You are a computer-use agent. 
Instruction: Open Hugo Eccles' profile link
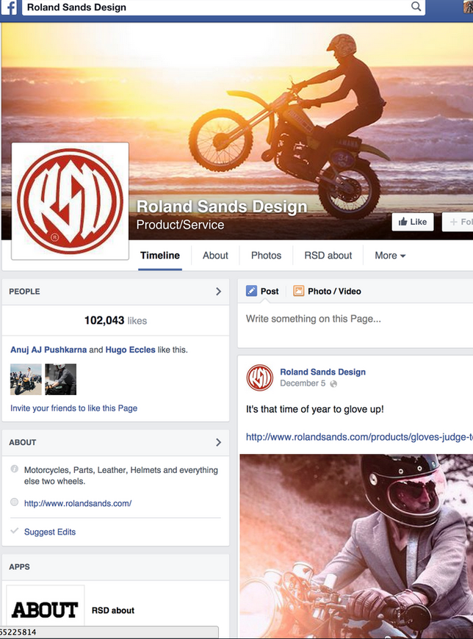(x=131, y=350)
